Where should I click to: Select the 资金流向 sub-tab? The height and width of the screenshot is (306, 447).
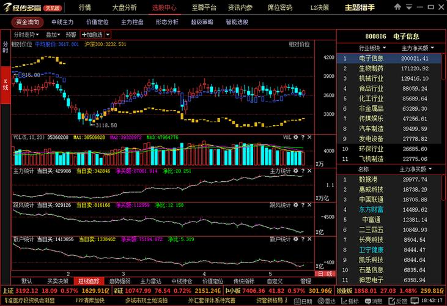click(x=28, y=22)
